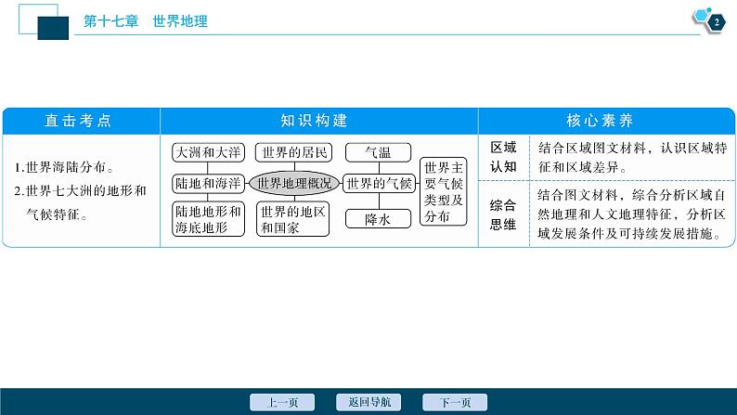The width and height of the screenshot is (737, 415).
Task: Go to previous page with 上一页 button
Action: pos(282,402)
